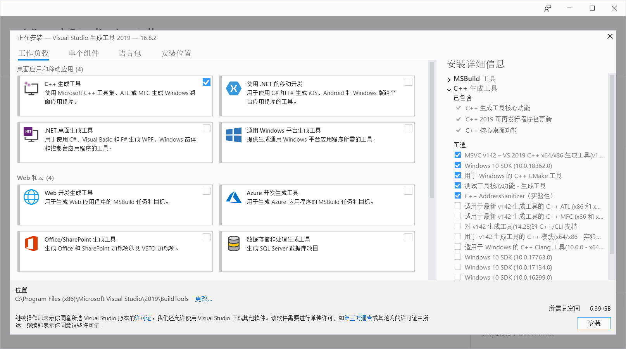Switch to the 单个组件 tab
This screenshot has height=349, width=626.
tap(84, 53)
